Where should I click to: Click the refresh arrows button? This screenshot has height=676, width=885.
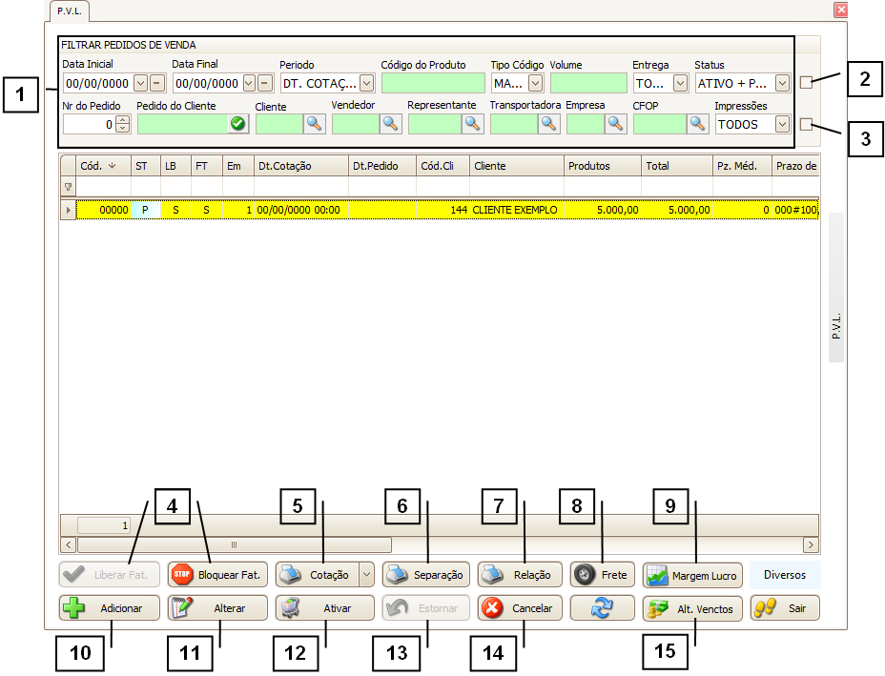(602, 608)
